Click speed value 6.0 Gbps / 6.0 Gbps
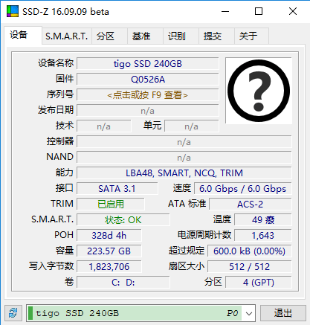This screenshot has width=310, height=325. point(242,189)
